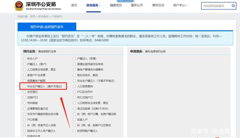Select the 人口信息查询 radio option
The image size is (240, 138).
[74, 86]
